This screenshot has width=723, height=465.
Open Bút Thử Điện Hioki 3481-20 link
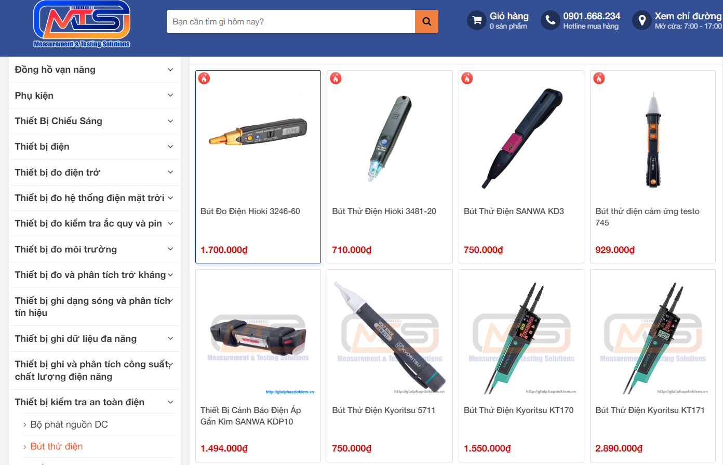(x=384, y=211)
